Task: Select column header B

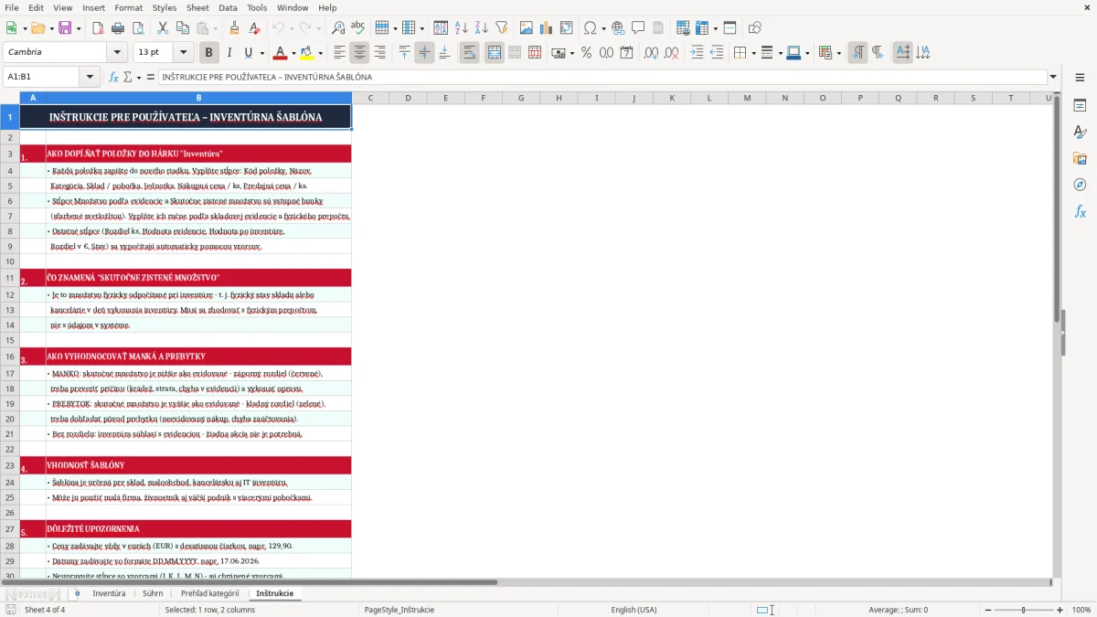Action: (x=198, y=98)
